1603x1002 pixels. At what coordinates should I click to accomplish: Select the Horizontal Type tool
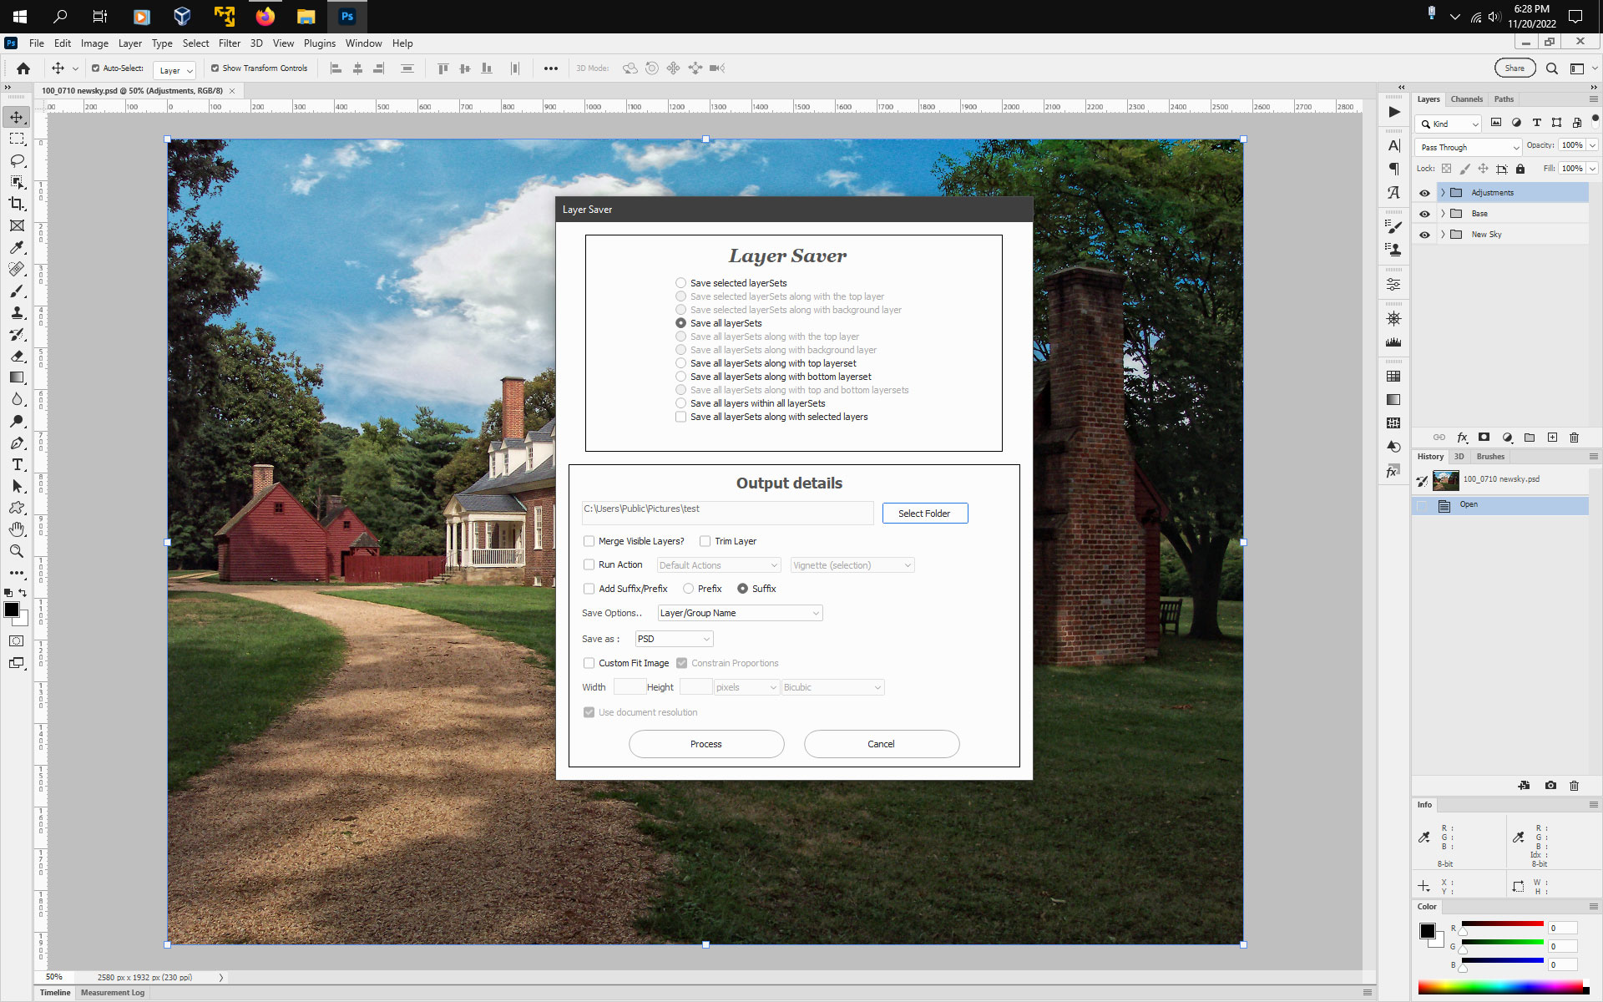point(17,465)
